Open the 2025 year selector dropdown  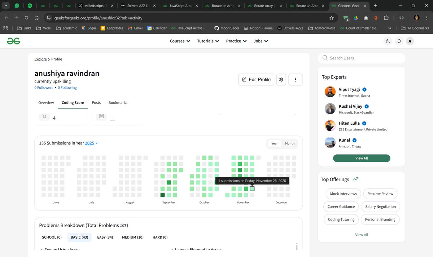pyautogui.click(x=91, y=143)
